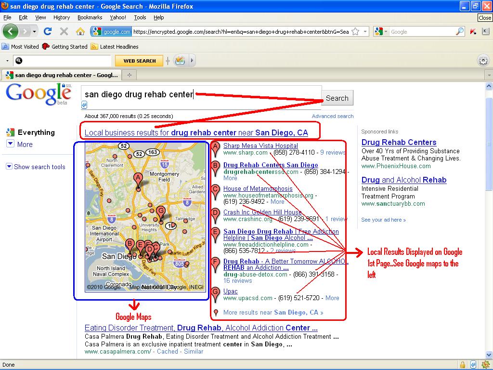Click marker F pin beside A Better Tomorrow
Image resolution: width=493 pixels, height=370 pixels.
[215, 264]
